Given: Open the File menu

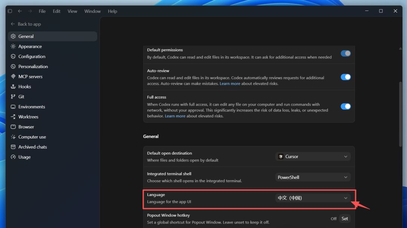Looking at the screenshot, I should [x=42, y=11].
